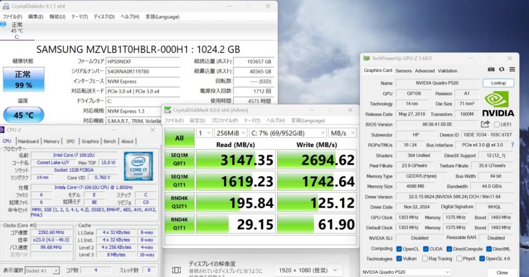
Task: Open 機能(U) menu in CrystalDiskInfo
Action: point(57,16)
